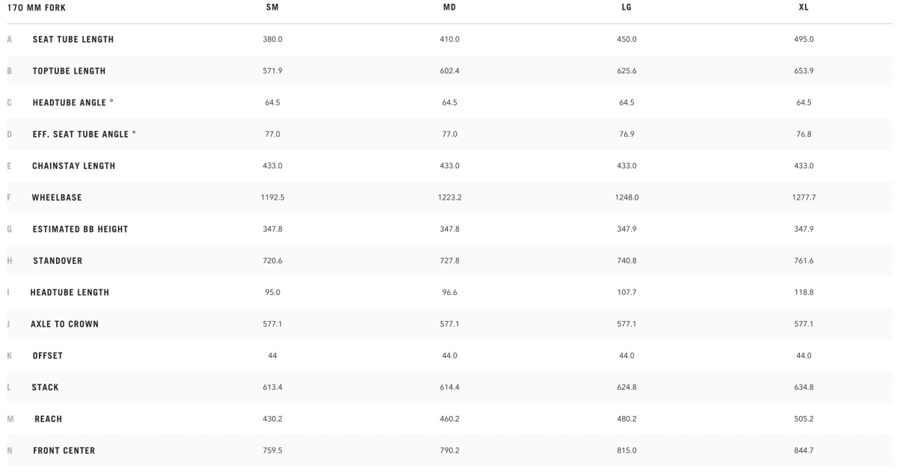Click the FRONT CENTER row label
Image resolution: width=897 pixels, height=472 pixels.
pos(64,450)
